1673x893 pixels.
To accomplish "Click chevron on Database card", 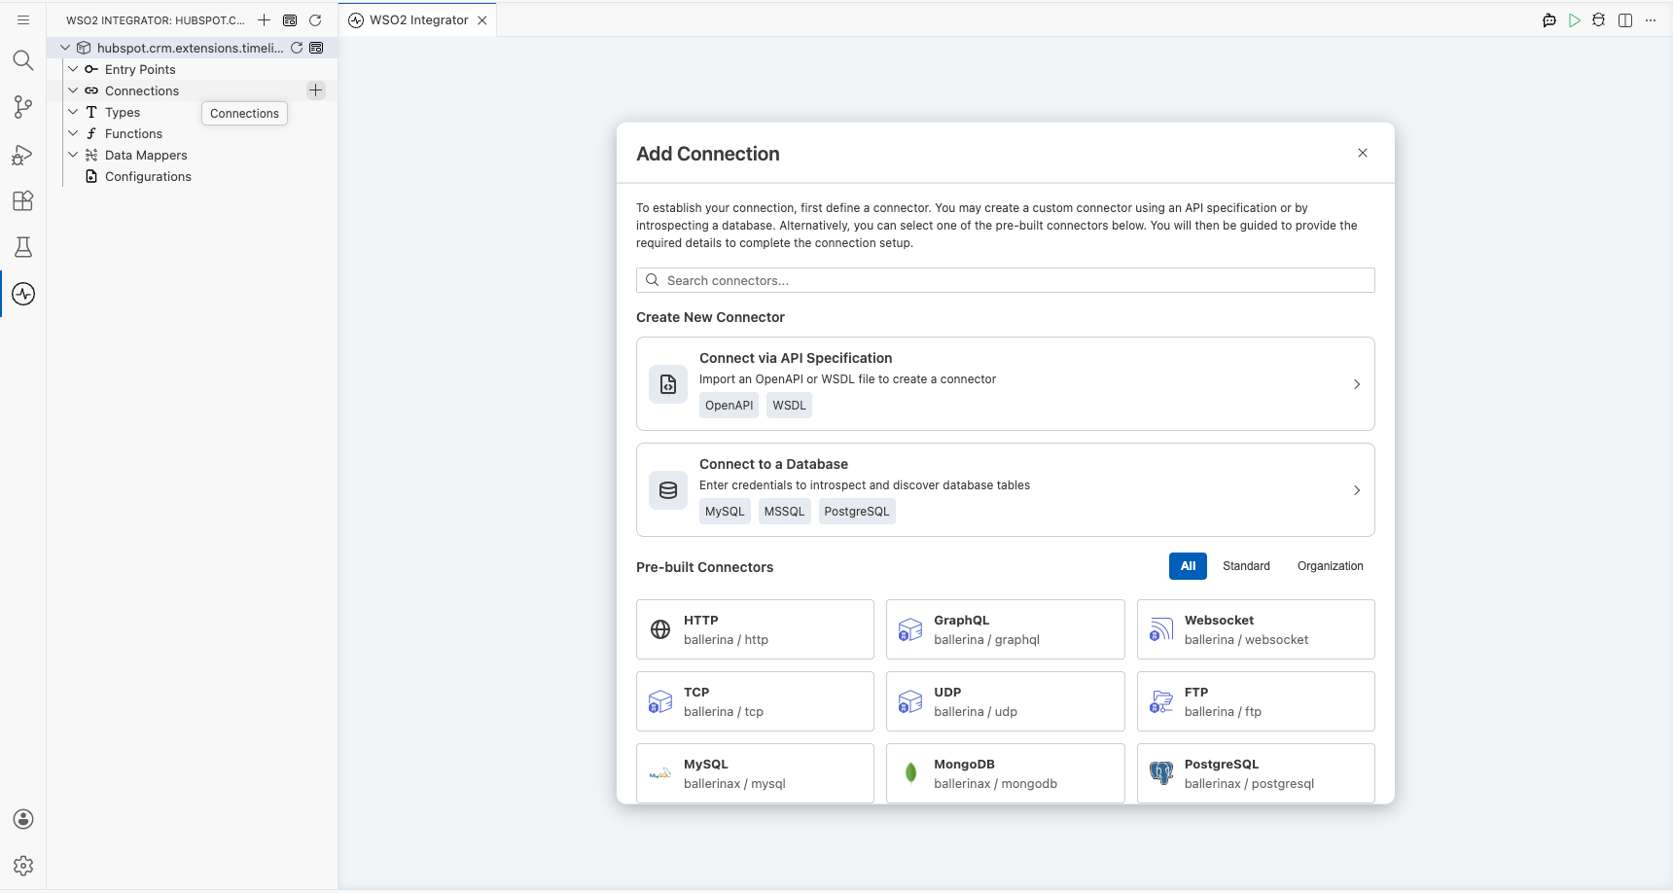I will (x=1357, y=490).
